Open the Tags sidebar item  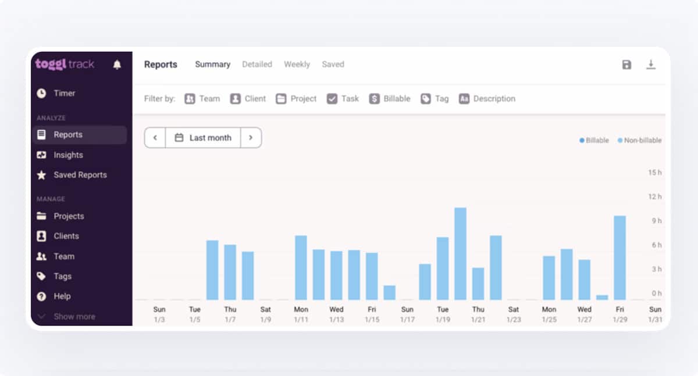click(x=62, y=277)
